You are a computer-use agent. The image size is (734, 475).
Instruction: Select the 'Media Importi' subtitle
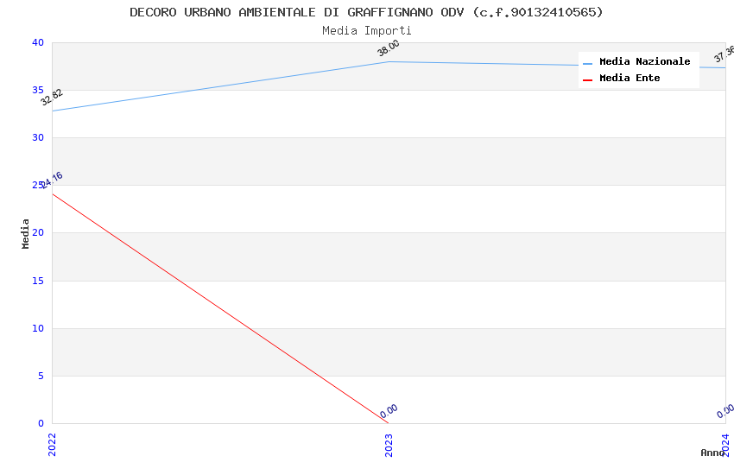(366, 30)
